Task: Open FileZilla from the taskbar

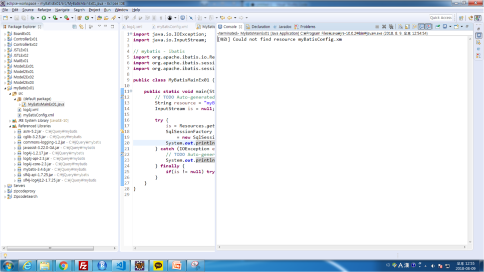Action: [x=83, y=265]
